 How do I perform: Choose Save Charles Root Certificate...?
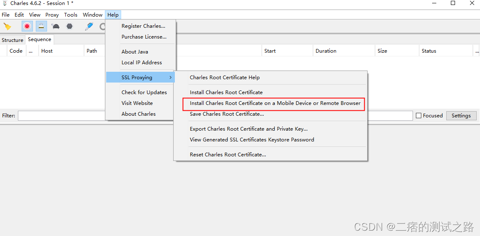tap(270, 114)
